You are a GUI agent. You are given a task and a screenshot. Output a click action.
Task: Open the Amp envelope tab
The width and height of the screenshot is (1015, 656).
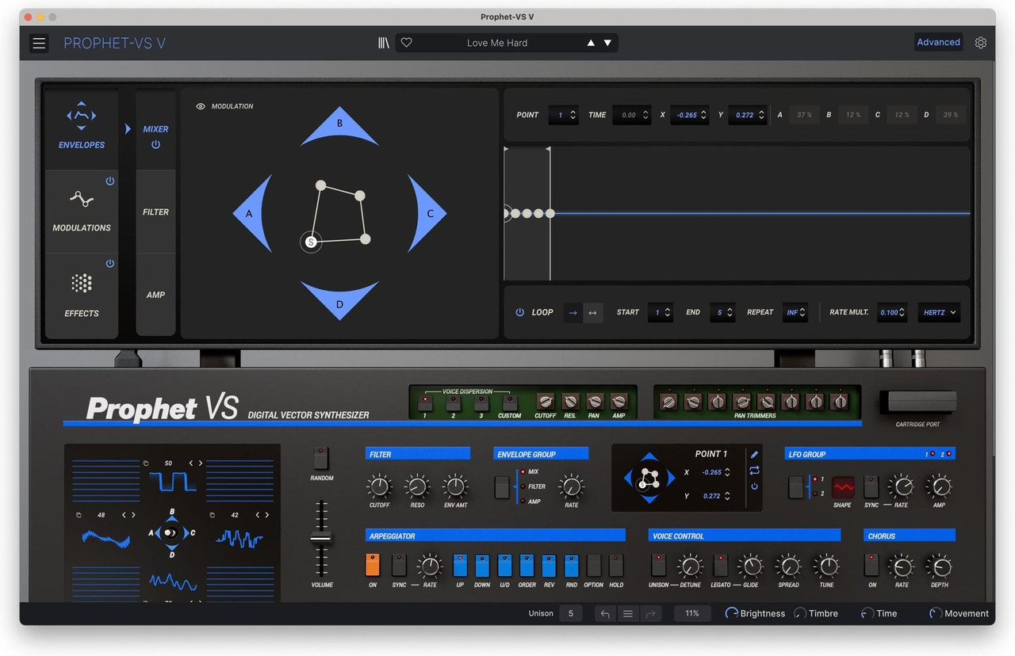coord(155,295)
